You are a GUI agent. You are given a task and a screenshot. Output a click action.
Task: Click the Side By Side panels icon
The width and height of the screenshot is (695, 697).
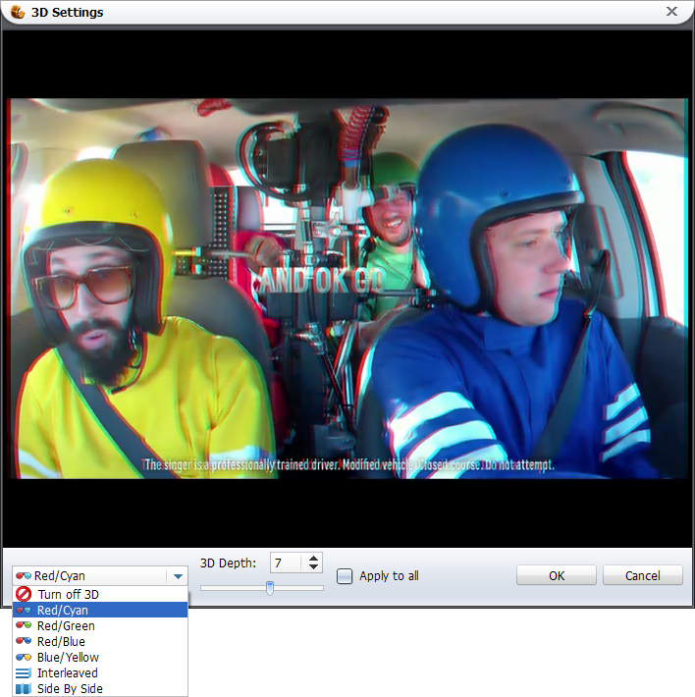(x=24, y=688)
